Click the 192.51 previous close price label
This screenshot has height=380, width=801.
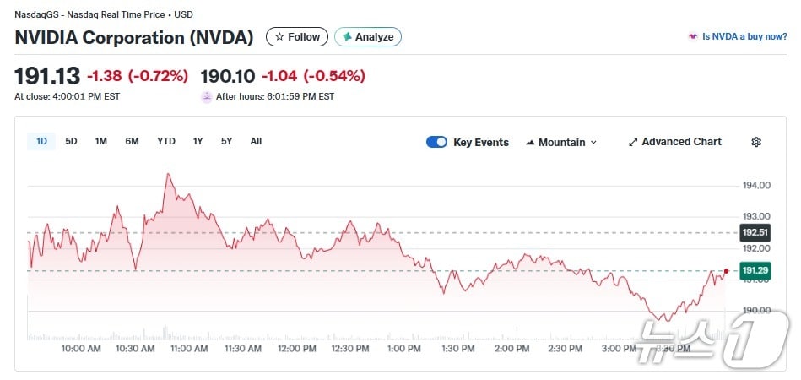(755, 232)
